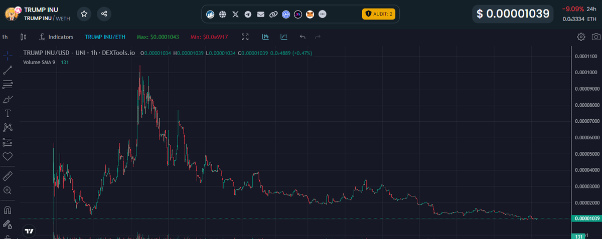Select the horizontal lines Fibonacci tool
The height and width of the screenshot is (239, 602).
(x=8, y=84)
